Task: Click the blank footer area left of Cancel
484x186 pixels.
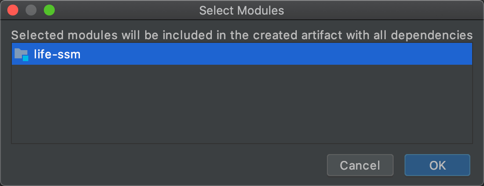Action: coord(164,165)
